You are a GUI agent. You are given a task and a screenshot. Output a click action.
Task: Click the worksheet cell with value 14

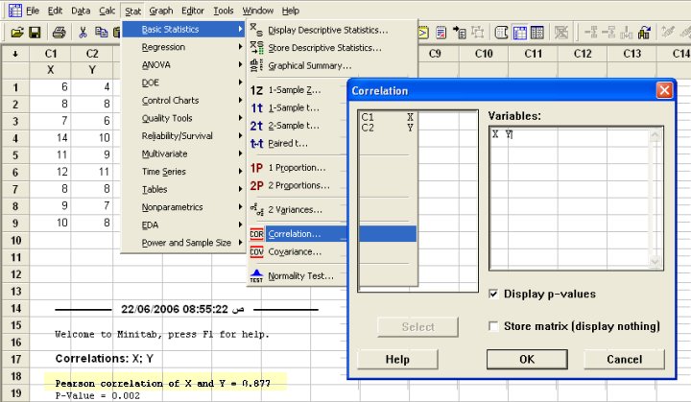click(x=50, y=137)
